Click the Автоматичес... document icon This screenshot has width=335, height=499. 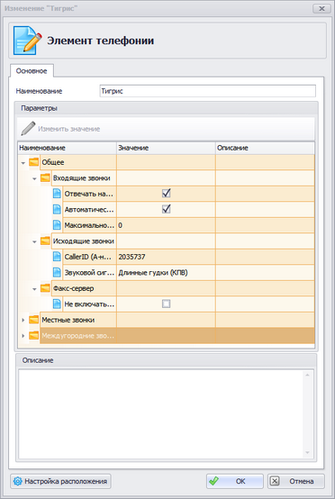click(x=57, y=209)
